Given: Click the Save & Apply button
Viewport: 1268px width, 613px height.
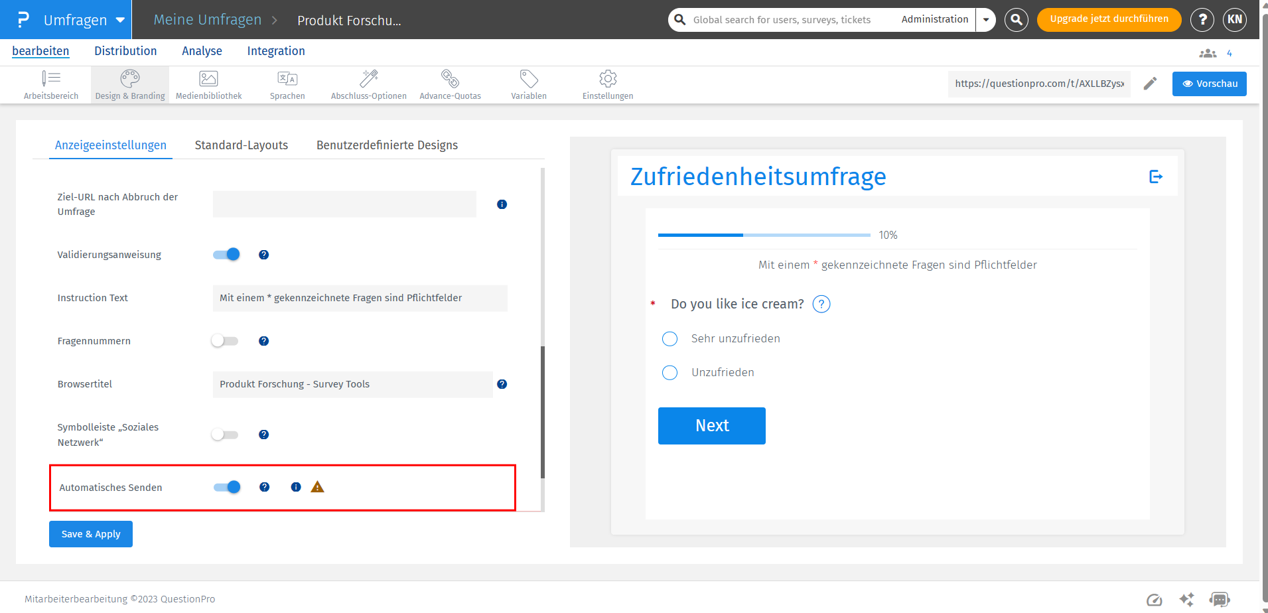Looking at the screenshot, I should point(91,534).
